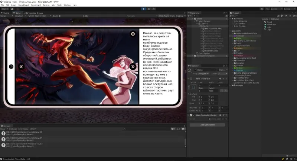The image size is (297, 161).
Task: Switch to the Scene tab
Action: click(x=5, y=13)
